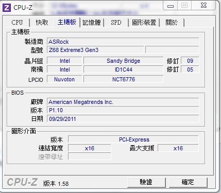Click the 製造商 label
The width and height of the screenshot is (221, 193).
coord(34,42)
